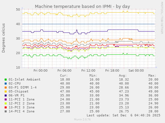
Task: Click the 'Degrees celcius' vertical axis label
Action: coord(3,38)
